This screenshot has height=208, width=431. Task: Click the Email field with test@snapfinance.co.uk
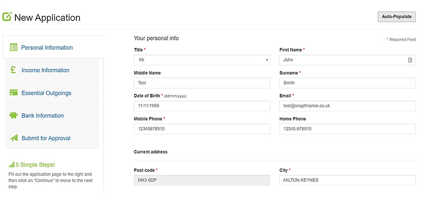347,106
